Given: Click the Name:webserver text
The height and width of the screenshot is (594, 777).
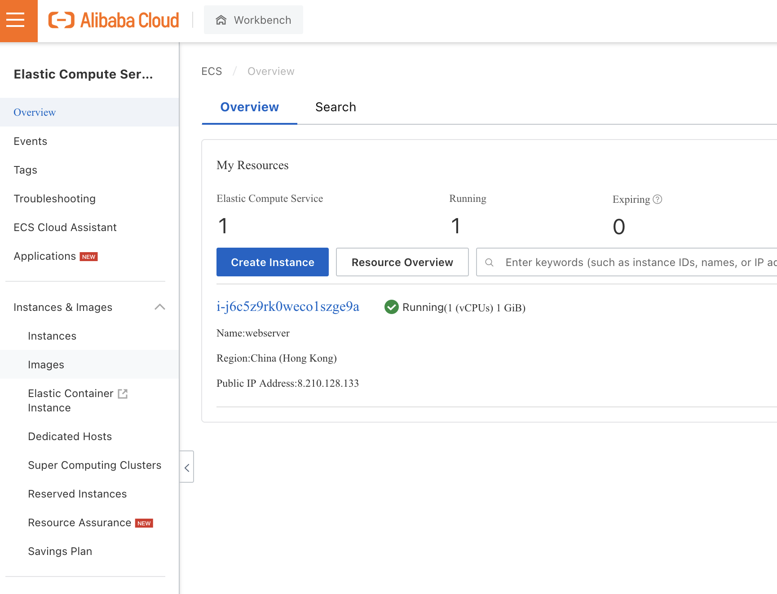Looking at the screenshot, I should point(253,333).
